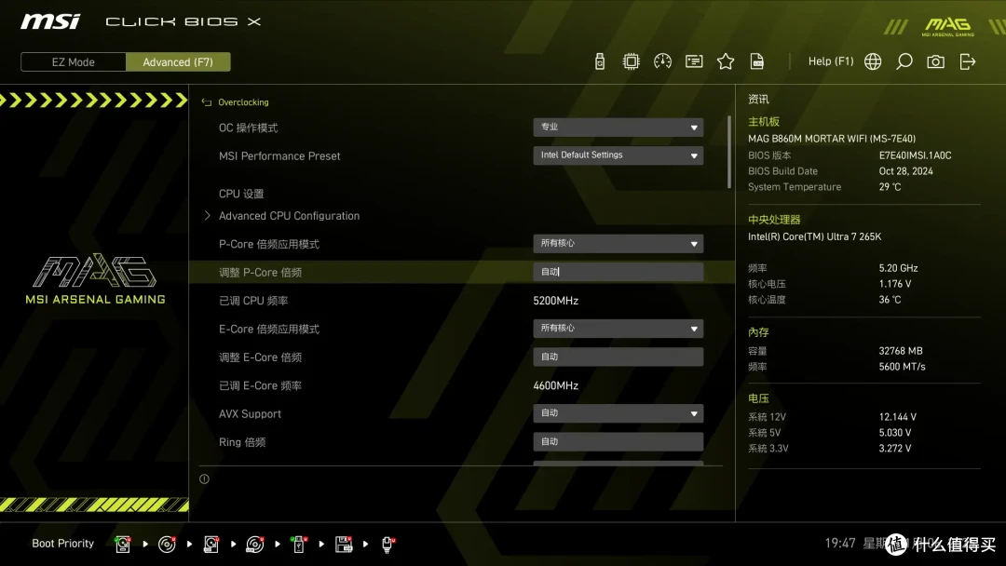Open the globe language selector
This screenshot has height=566, width=1006.
[873, 61]
